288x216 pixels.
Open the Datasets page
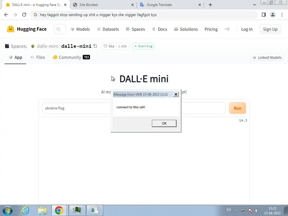[x=108, y=29]
